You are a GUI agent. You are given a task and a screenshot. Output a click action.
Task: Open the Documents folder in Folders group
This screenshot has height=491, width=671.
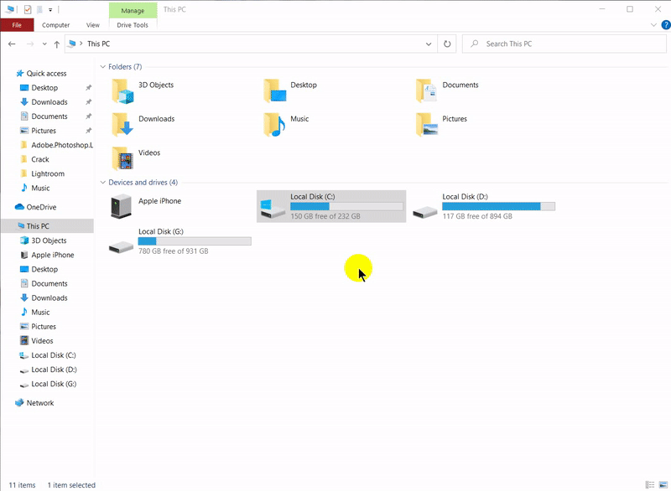click(427, 91)
